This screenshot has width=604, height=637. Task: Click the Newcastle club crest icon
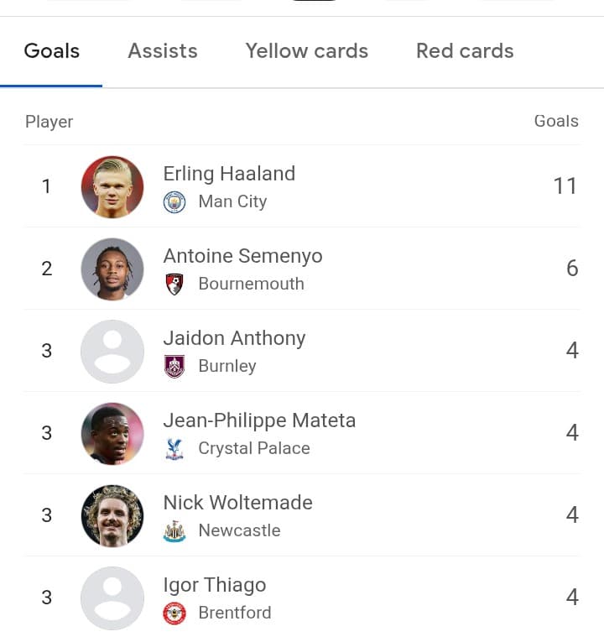point(174,530)
